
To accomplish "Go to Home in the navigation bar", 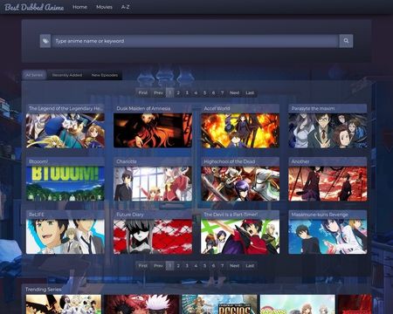I will (79, 7).
